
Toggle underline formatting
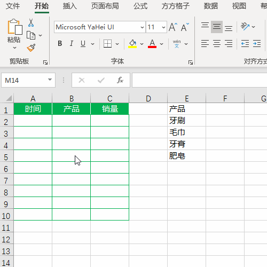[x=83, y=44]
